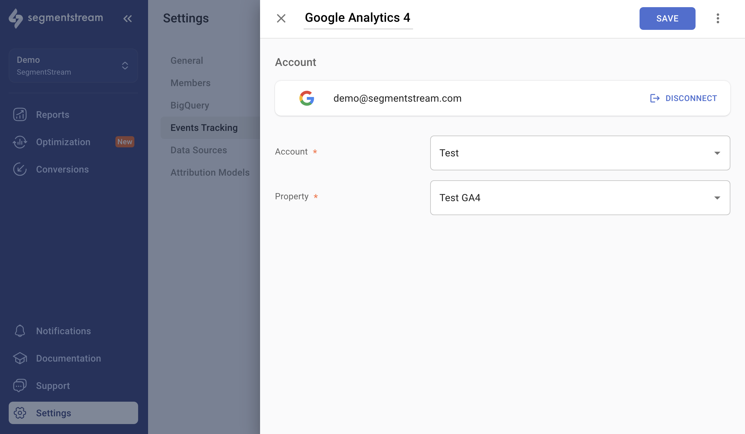Open Support chat icon

[20, 386]
